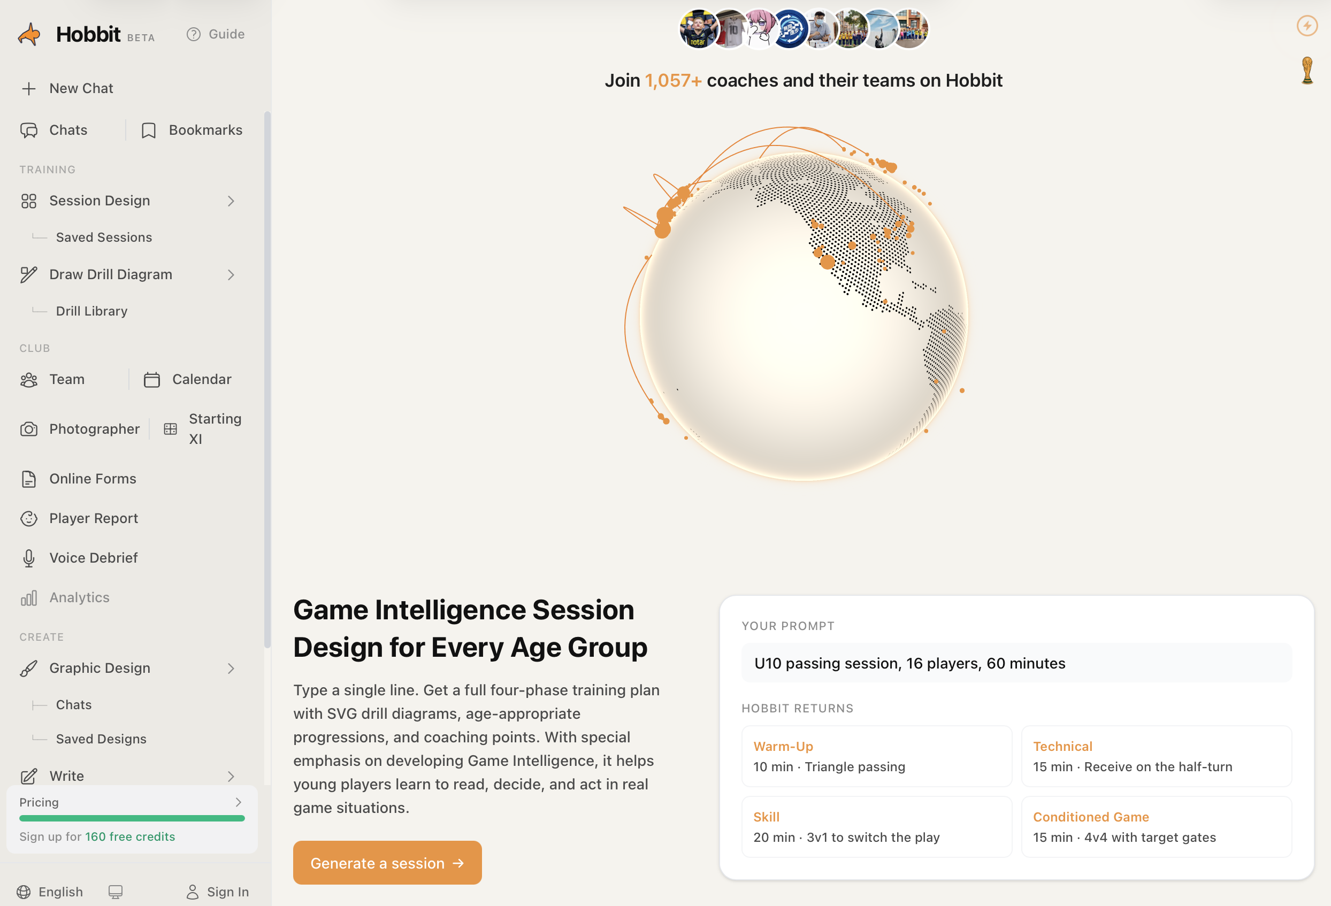Click the New Chat plus icon

29,89
